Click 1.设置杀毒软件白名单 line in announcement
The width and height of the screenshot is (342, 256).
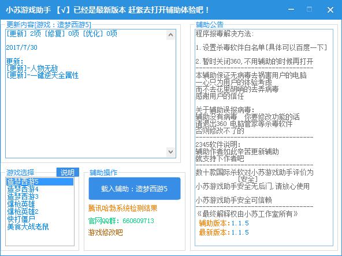click(x=261, y=47)
